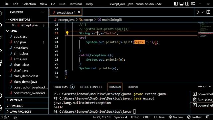Click the Java debug status bar icon

coord(15,117)
